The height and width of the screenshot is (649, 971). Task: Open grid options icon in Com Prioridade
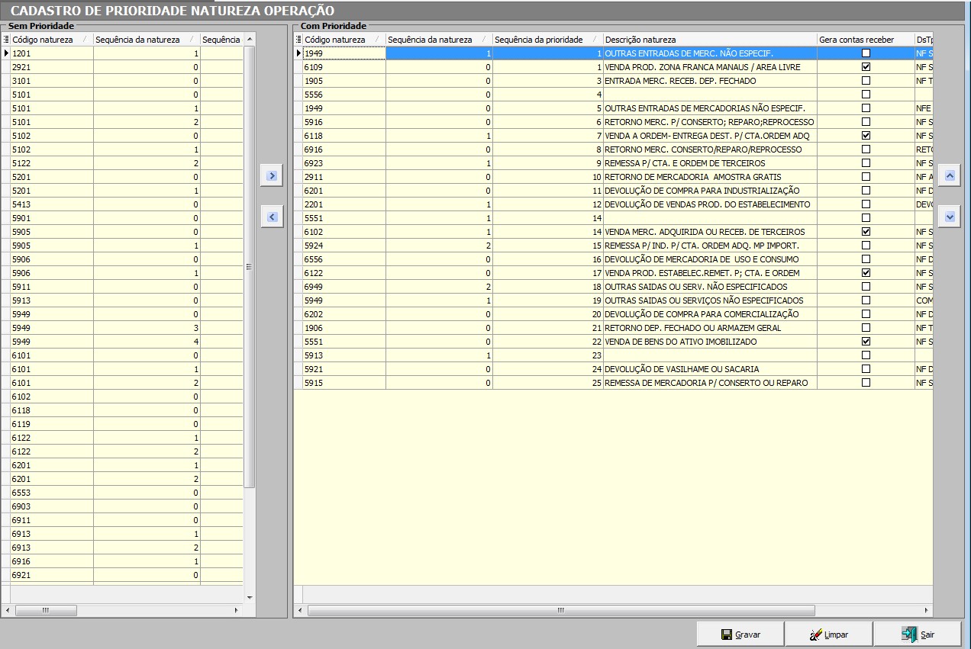298,40
